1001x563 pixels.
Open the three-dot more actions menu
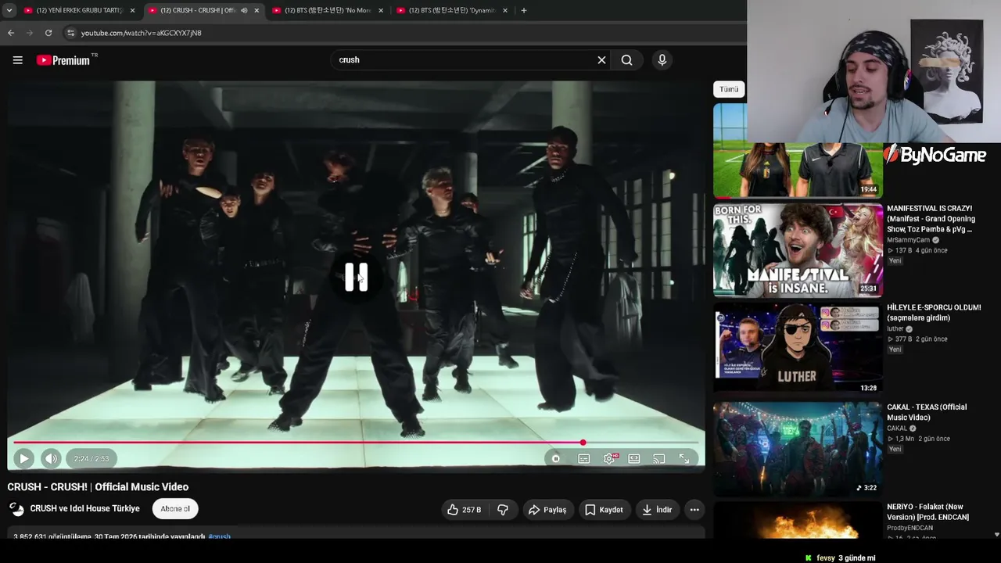[x=694, y=510]
